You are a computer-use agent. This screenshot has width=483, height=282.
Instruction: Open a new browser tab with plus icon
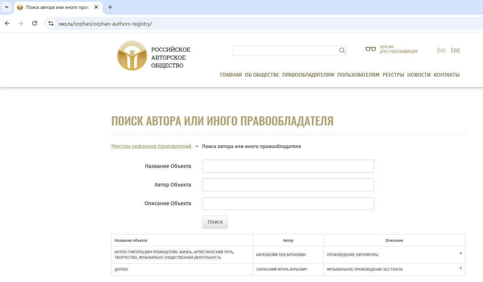click(110, 7)
